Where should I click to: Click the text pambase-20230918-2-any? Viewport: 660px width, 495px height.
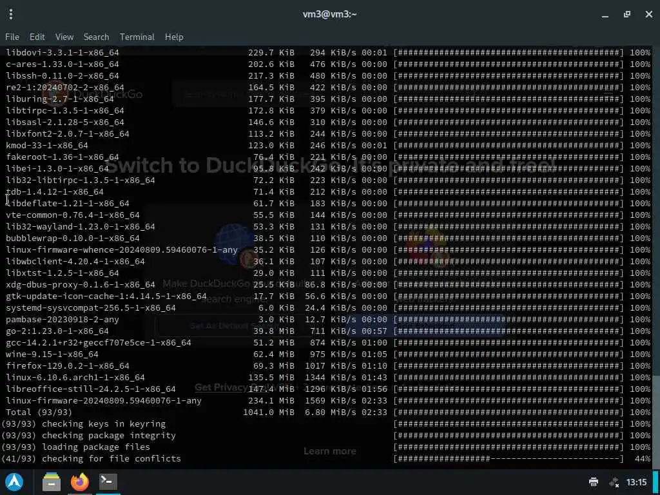coord(63,320)
